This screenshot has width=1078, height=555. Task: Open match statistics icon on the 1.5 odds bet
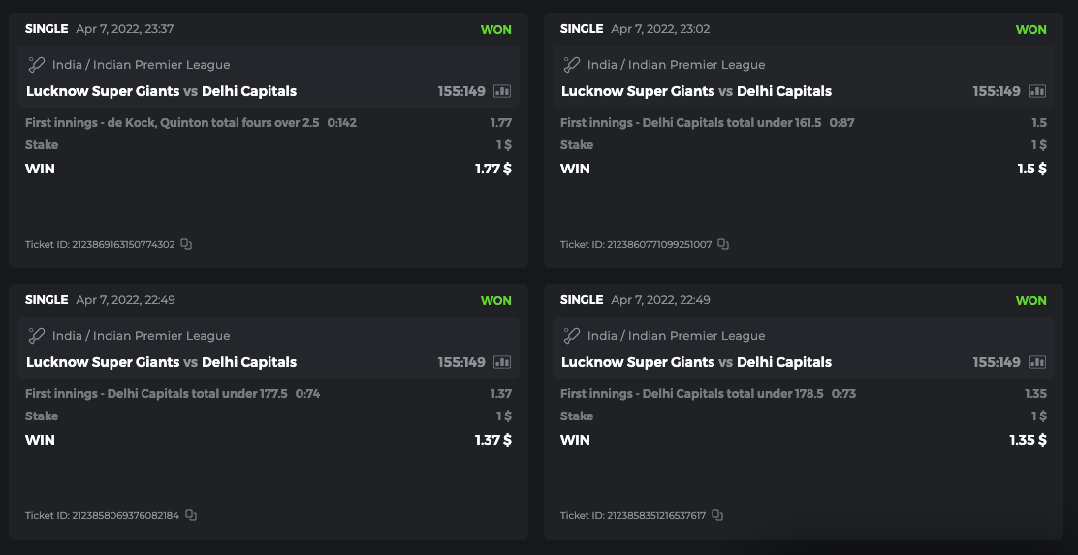(1037, 91)
